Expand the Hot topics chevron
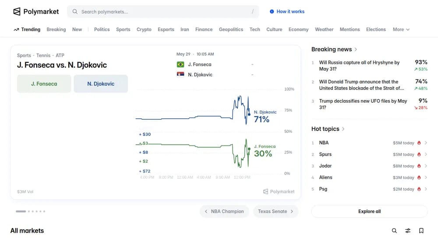 coord(343,129)
